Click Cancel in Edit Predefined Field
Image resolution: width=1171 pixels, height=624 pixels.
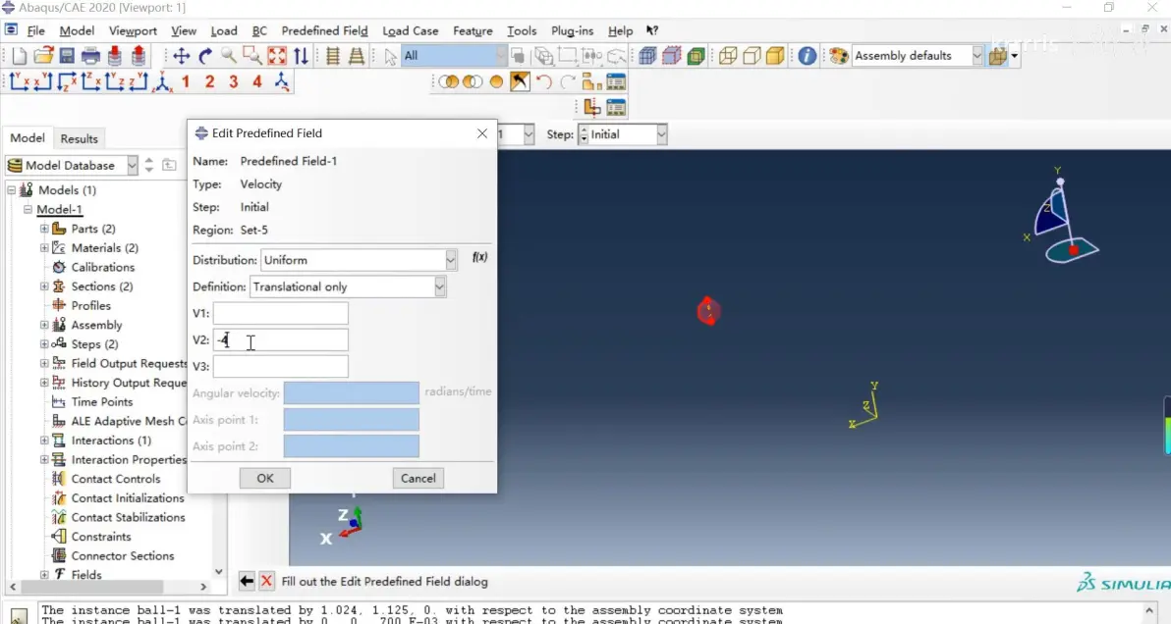418,479
